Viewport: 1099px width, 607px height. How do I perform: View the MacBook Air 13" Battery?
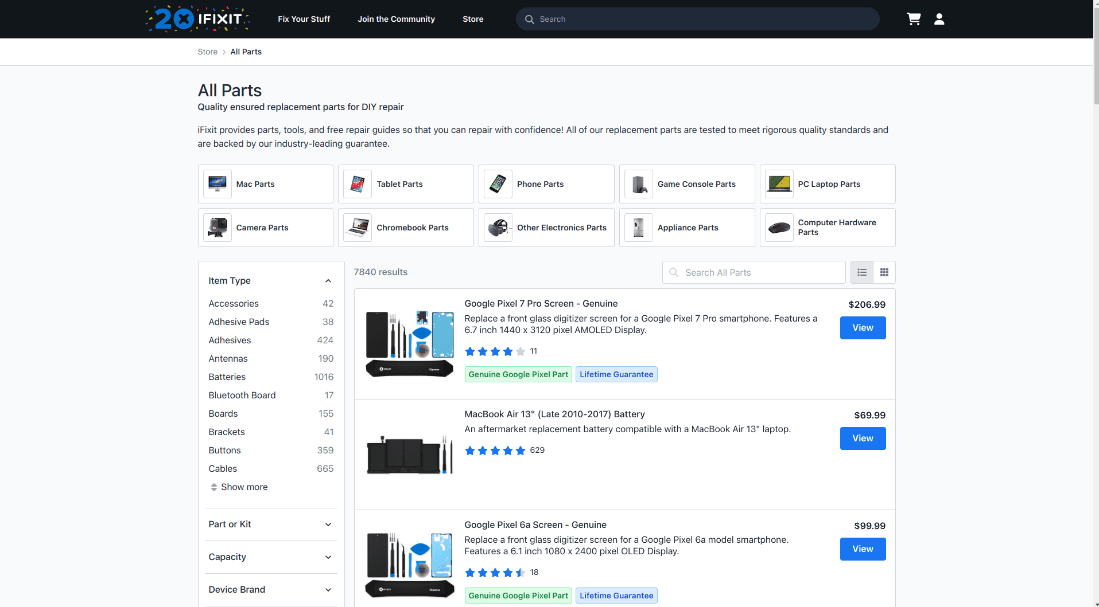pos(863,438)
